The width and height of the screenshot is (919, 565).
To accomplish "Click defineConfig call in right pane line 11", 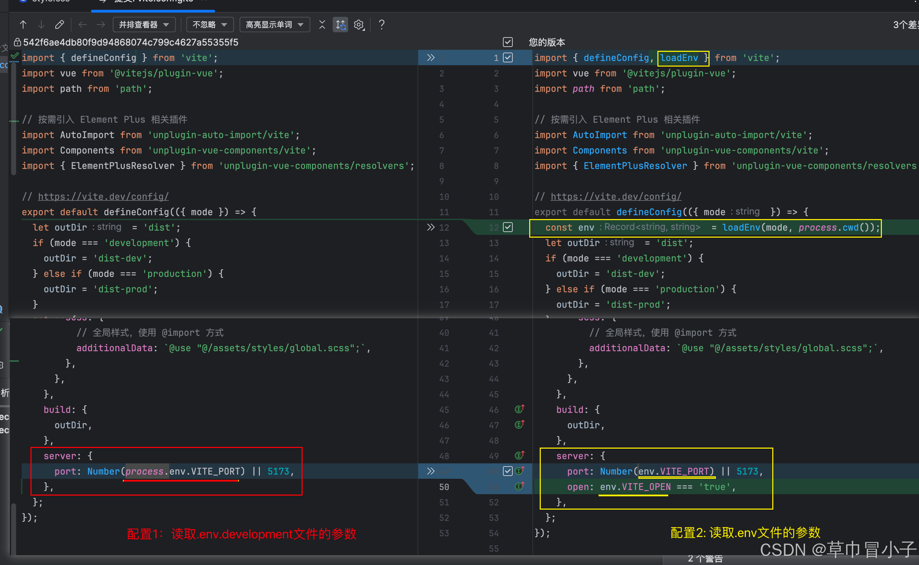I will (649, 212).
